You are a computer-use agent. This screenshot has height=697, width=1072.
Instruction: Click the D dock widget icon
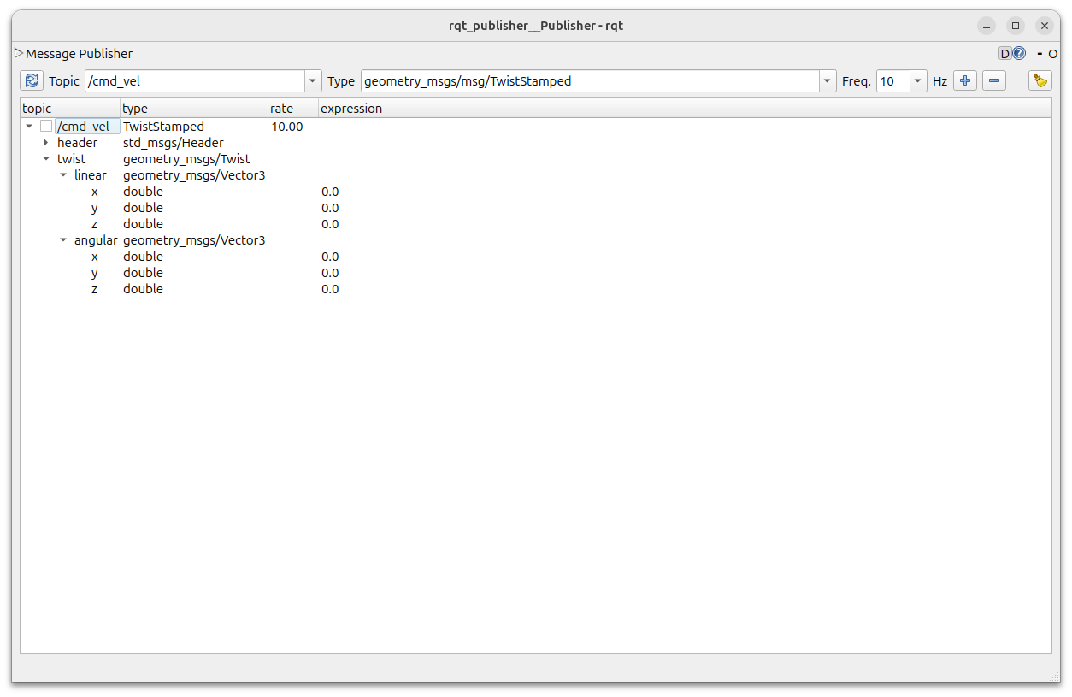1005,54
